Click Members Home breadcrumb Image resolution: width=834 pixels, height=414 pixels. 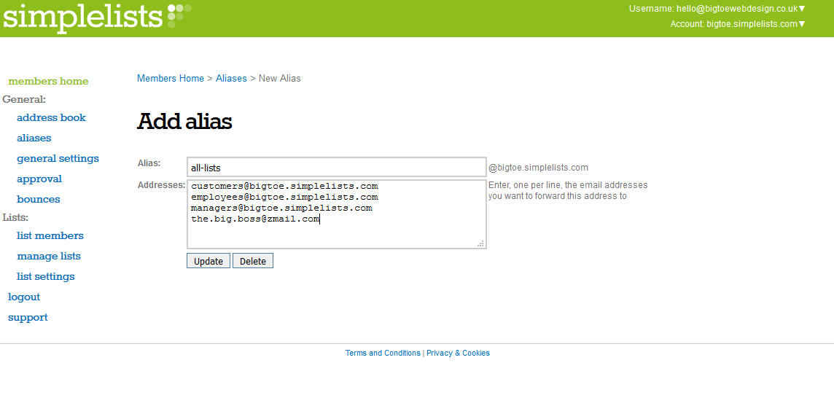click(171, 78)
